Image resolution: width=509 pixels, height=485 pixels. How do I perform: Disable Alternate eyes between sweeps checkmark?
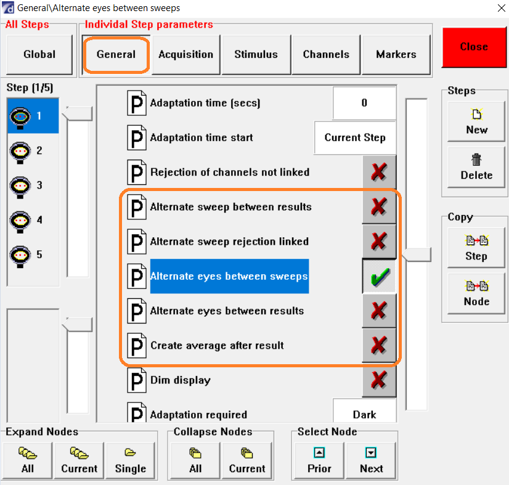click(379, 276)
